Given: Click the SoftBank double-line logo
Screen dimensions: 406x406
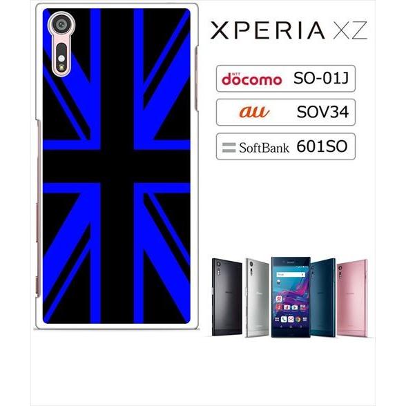Looking at the screenshot, I should point(229,147).
